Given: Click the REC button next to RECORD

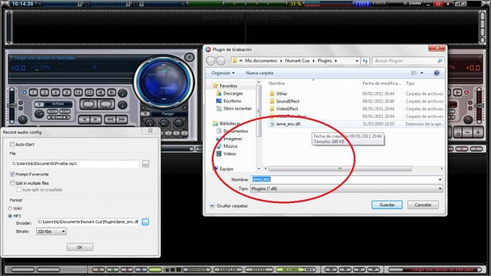Looking at the screenshot, I should [310, 269].
